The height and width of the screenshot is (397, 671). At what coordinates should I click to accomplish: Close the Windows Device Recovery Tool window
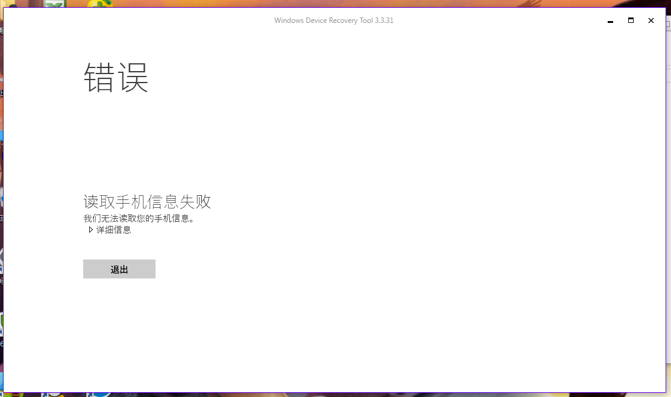tap(651, 20)
